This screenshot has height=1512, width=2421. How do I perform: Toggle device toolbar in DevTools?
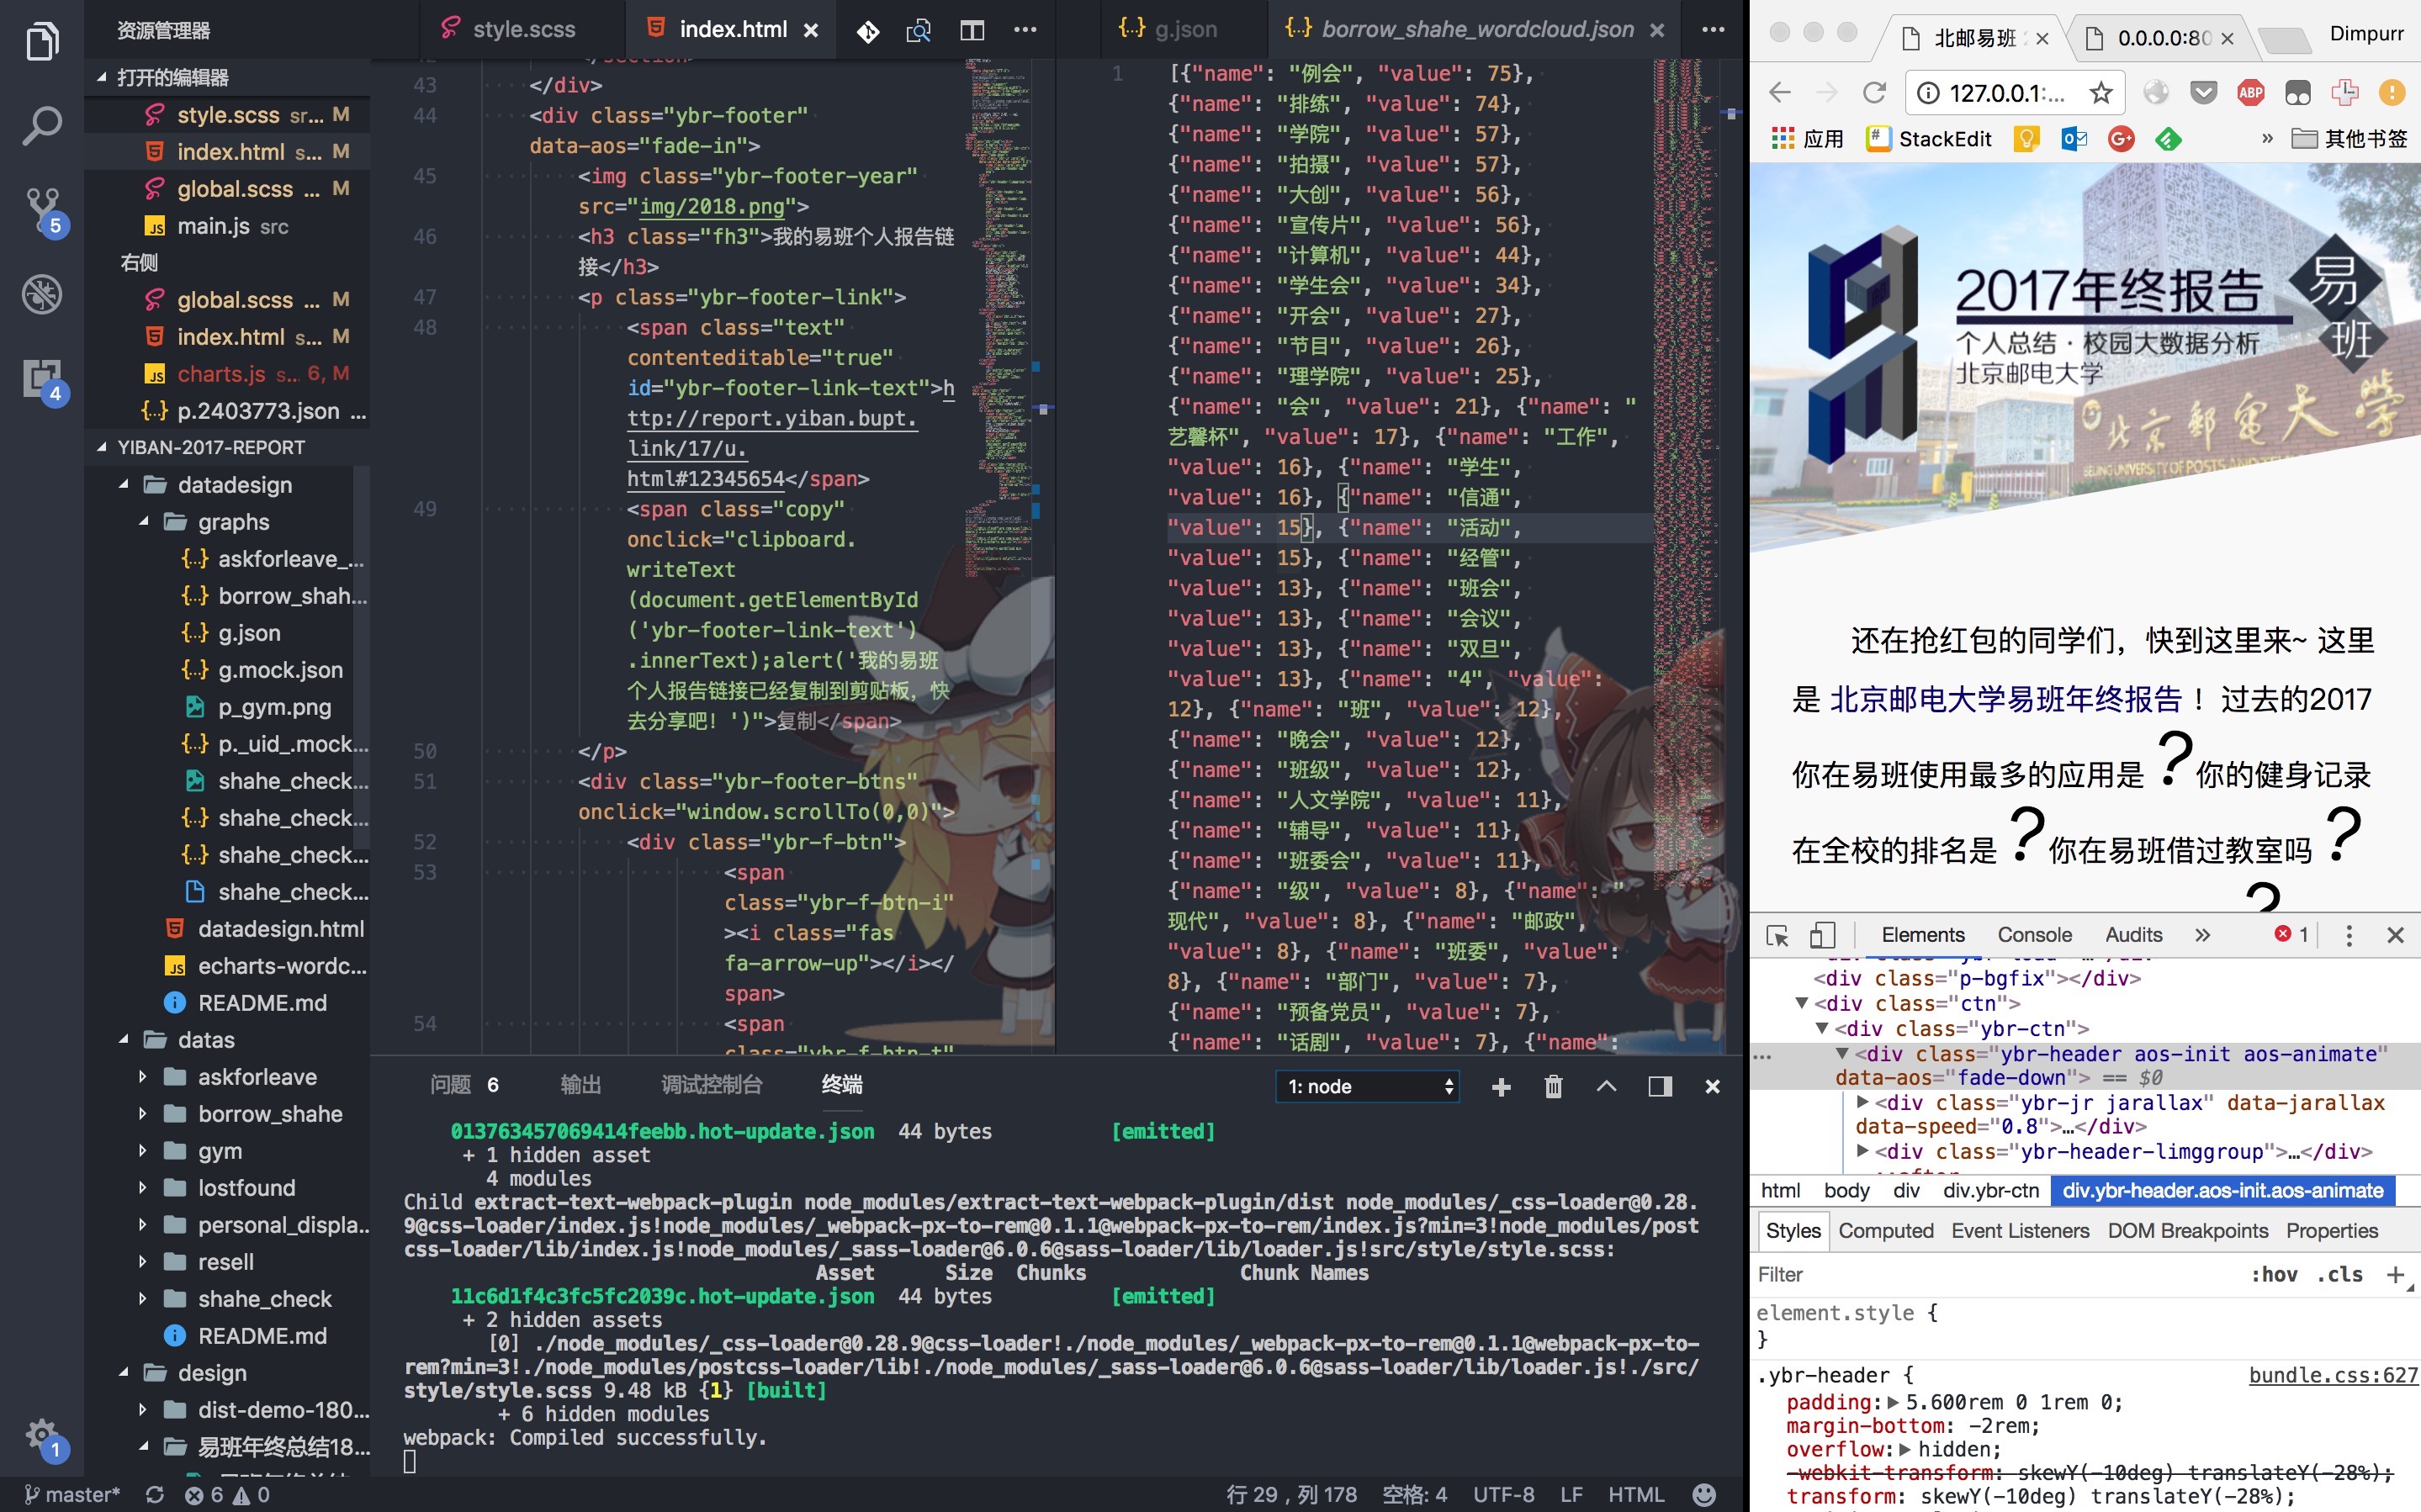(x=1822, y=935)
